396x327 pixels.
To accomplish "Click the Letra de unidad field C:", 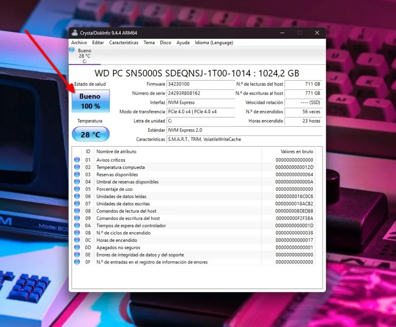I will (201, 121).
